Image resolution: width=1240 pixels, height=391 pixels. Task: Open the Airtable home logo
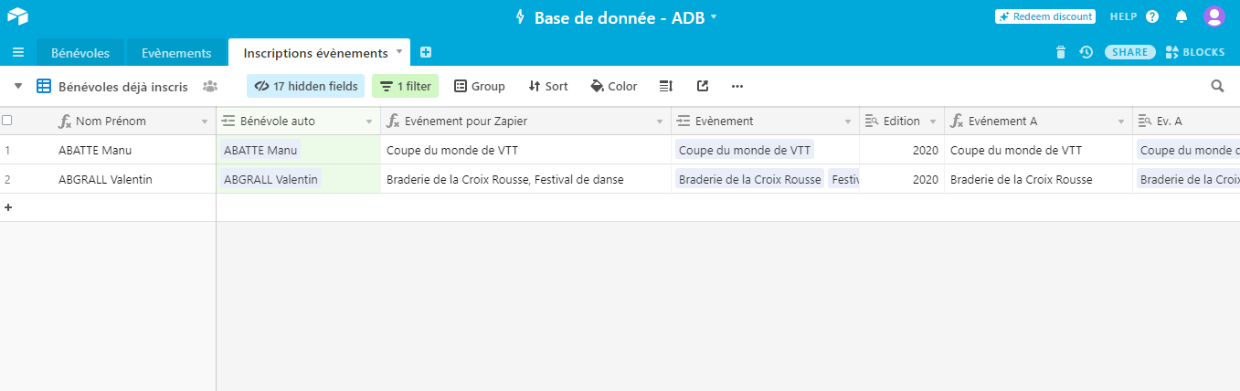tap(17, 16)
